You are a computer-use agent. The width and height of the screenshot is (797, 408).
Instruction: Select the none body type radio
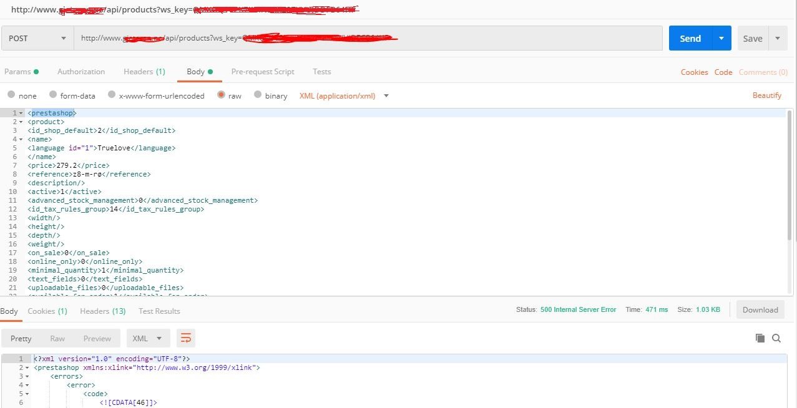click(x=11, y=95)
